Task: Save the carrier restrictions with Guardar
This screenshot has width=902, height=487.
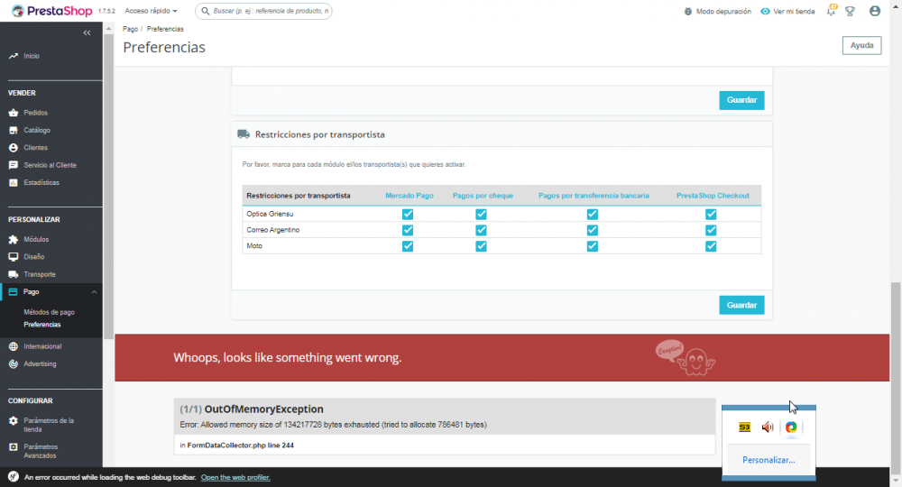Action: click(741, 306)
